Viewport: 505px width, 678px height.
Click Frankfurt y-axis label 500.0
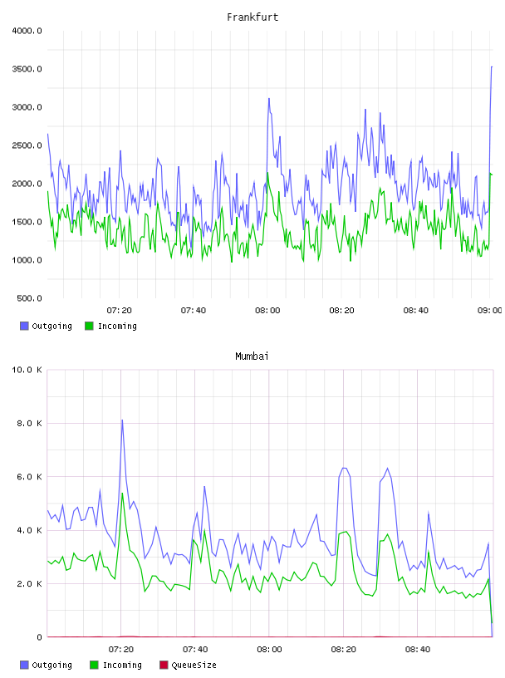coord(29,298)
